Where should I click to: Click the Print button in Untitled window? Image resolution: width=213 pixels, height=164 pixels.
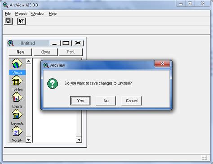tap(71, 52)
